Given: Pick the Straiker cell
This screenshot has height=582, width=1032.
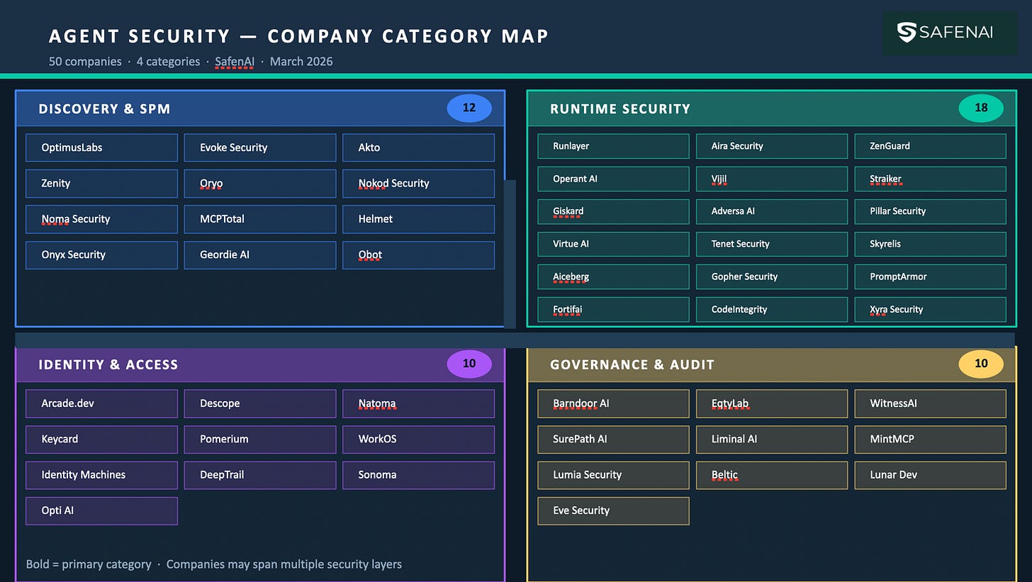Looking at the screenshot, I should click(930, 179).
